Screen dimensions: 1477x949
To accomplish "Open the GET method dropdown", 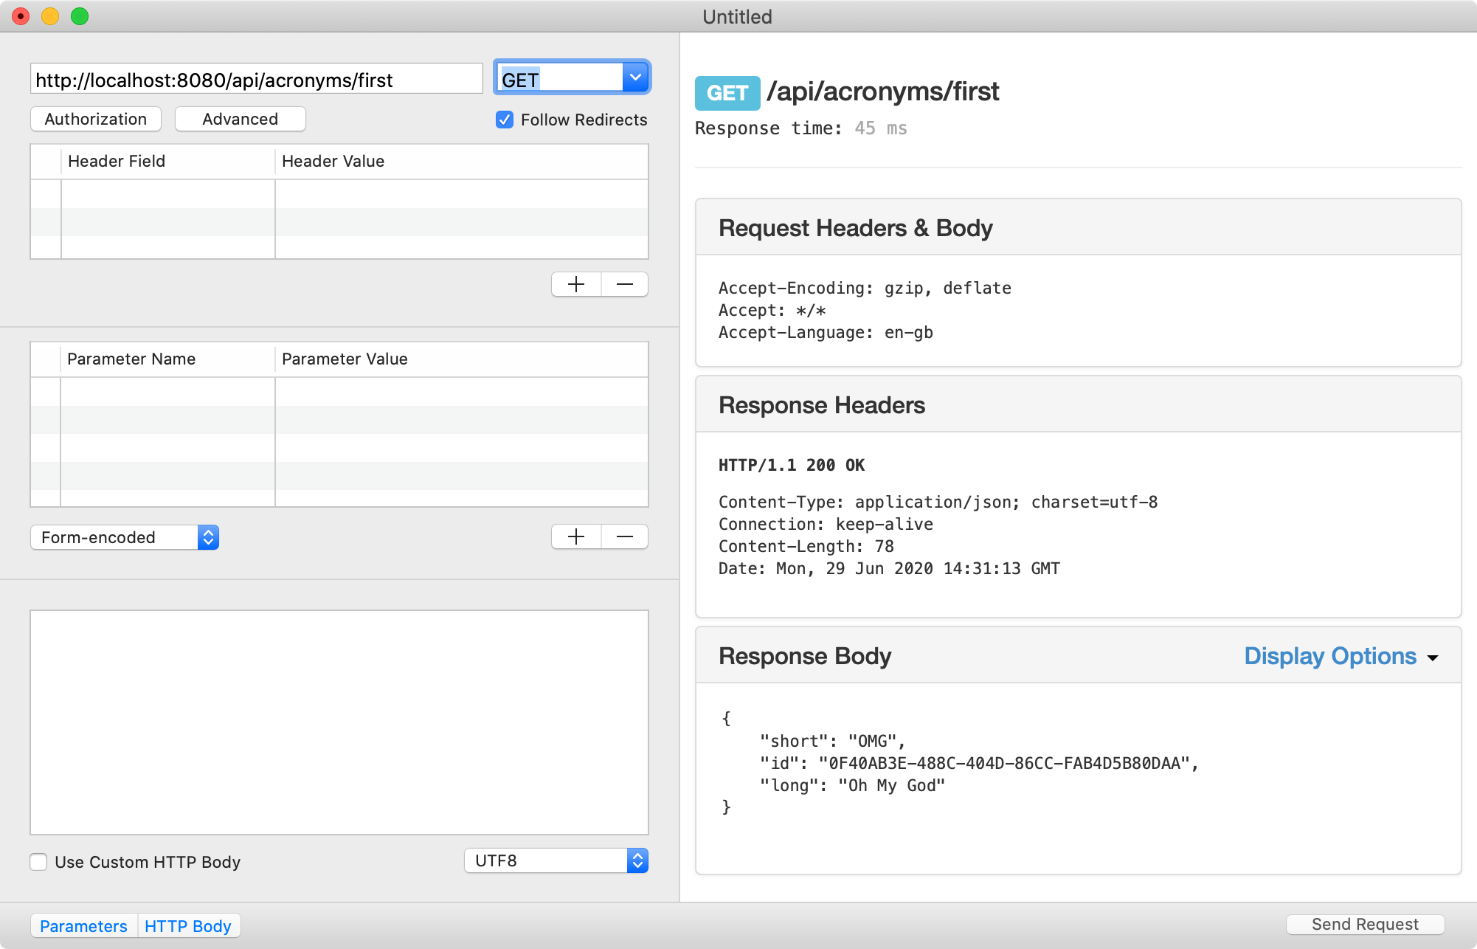I will pos(635,77).
